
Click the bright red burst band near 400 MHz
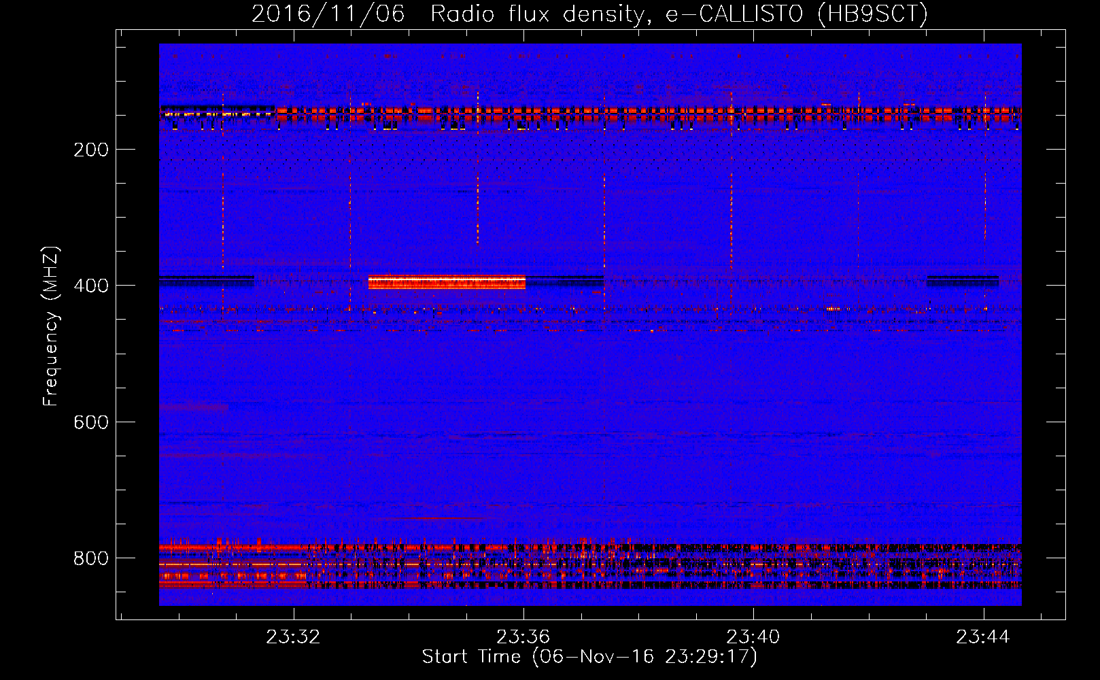(x=447, y=282)
